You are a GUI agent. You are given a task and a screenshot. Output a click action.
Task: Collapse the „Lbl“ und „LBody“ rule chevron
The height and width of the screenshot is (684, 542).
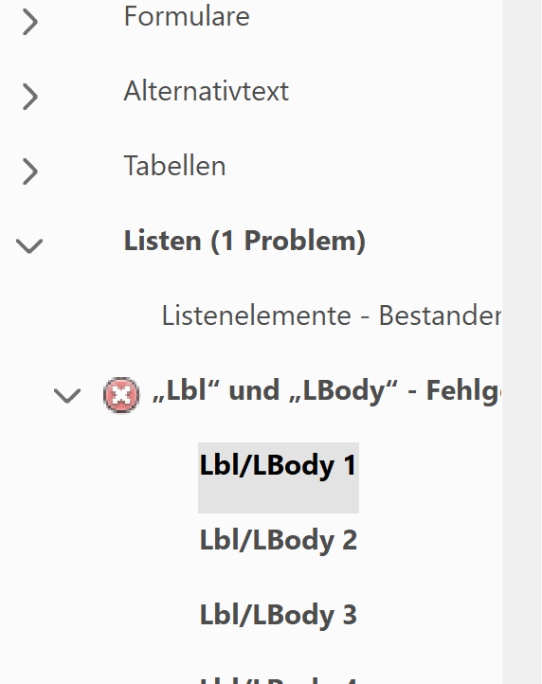pyautogui.click(x=66, y=395)
